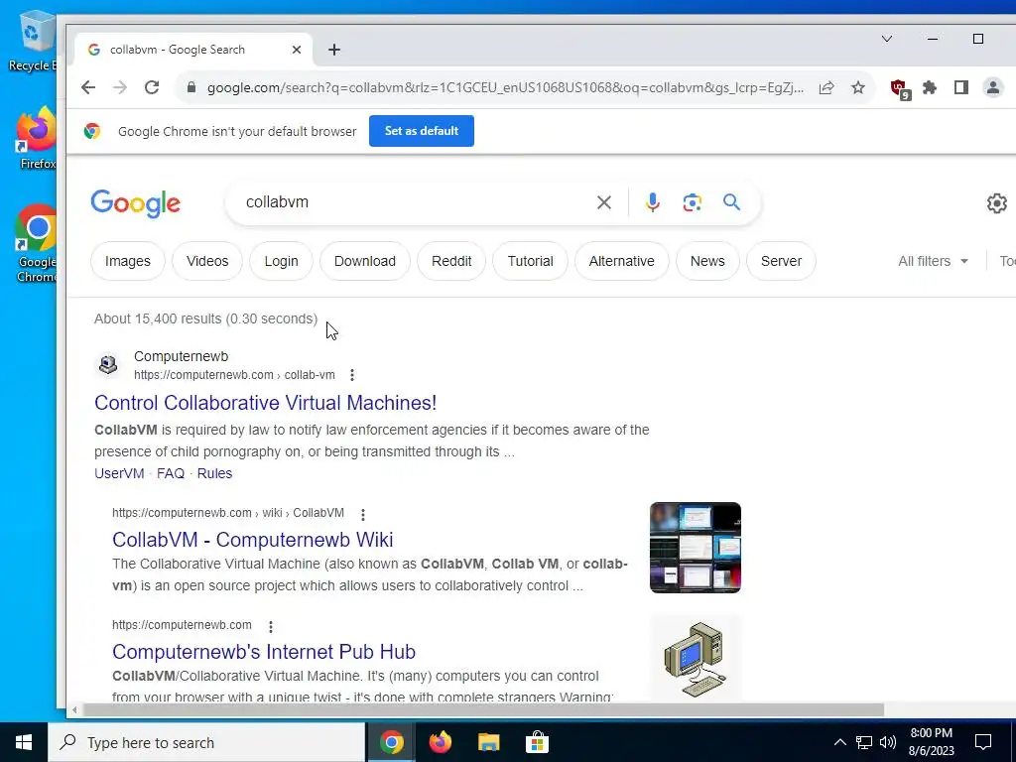The image size is (1016, 762).
Task: Open the Chrome profile avatar
Action: click(992, 87)
